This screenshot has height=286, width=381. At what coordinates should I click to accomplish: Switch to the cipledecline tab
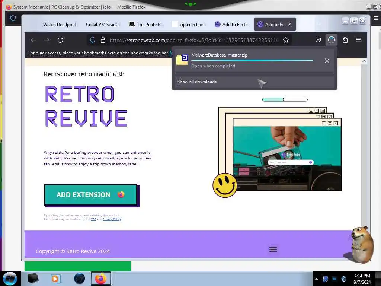pyautogui.click(x=189, y=24)
